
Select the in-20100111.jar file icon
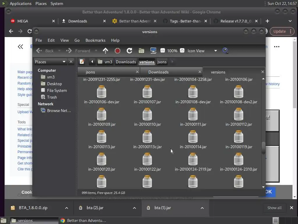pyautogui.click(x=193, y=114)
